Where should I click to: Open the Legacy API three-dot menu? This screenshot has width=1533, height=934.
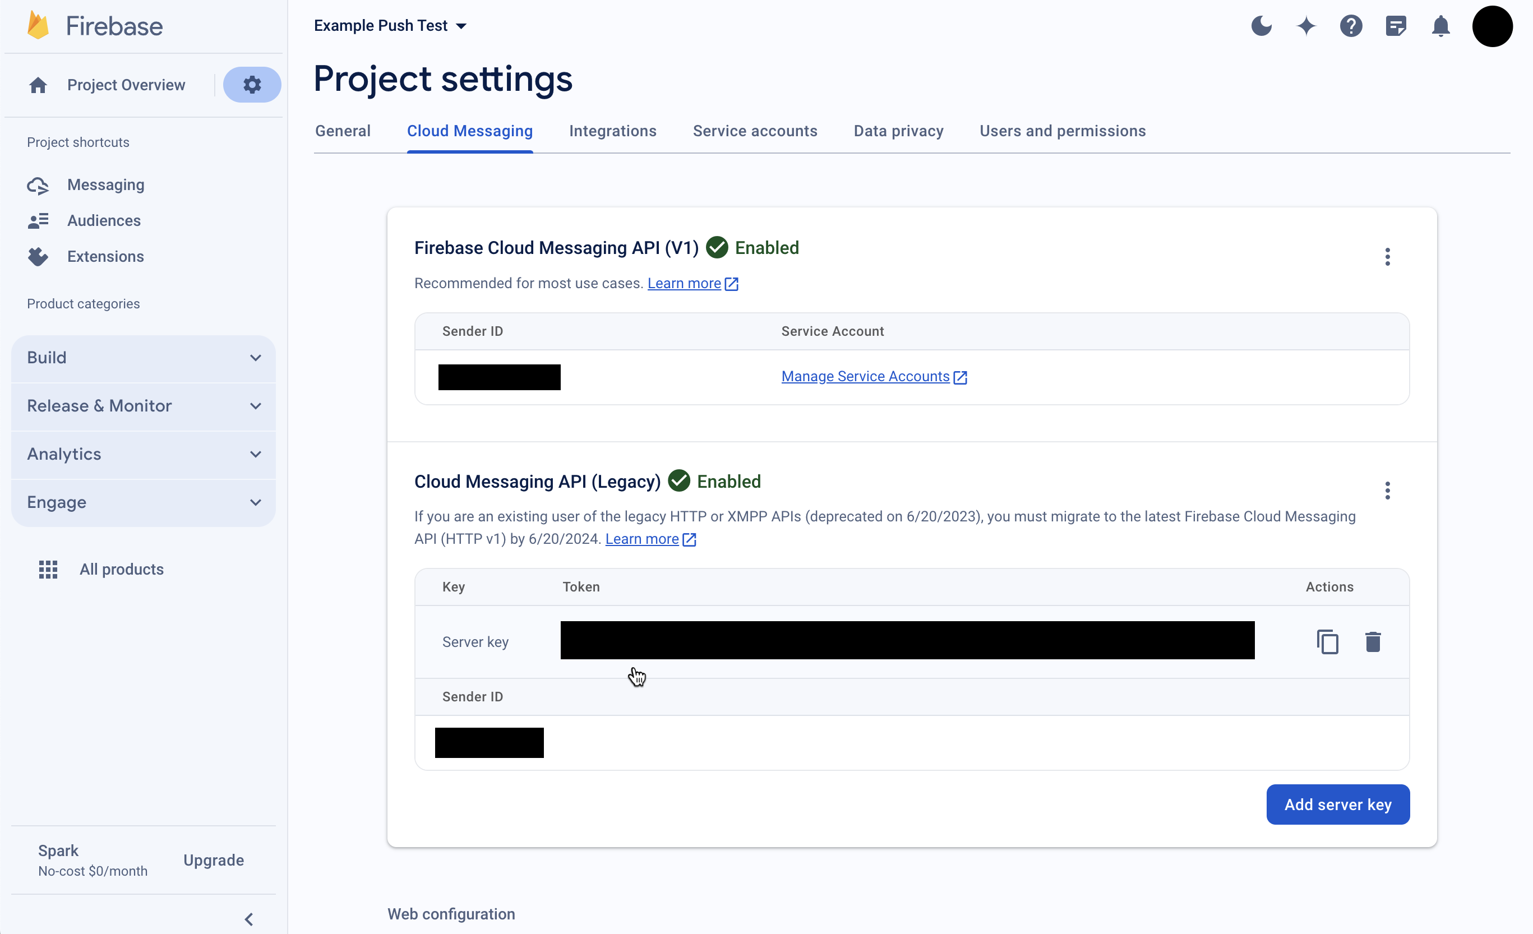(1387, 491)
